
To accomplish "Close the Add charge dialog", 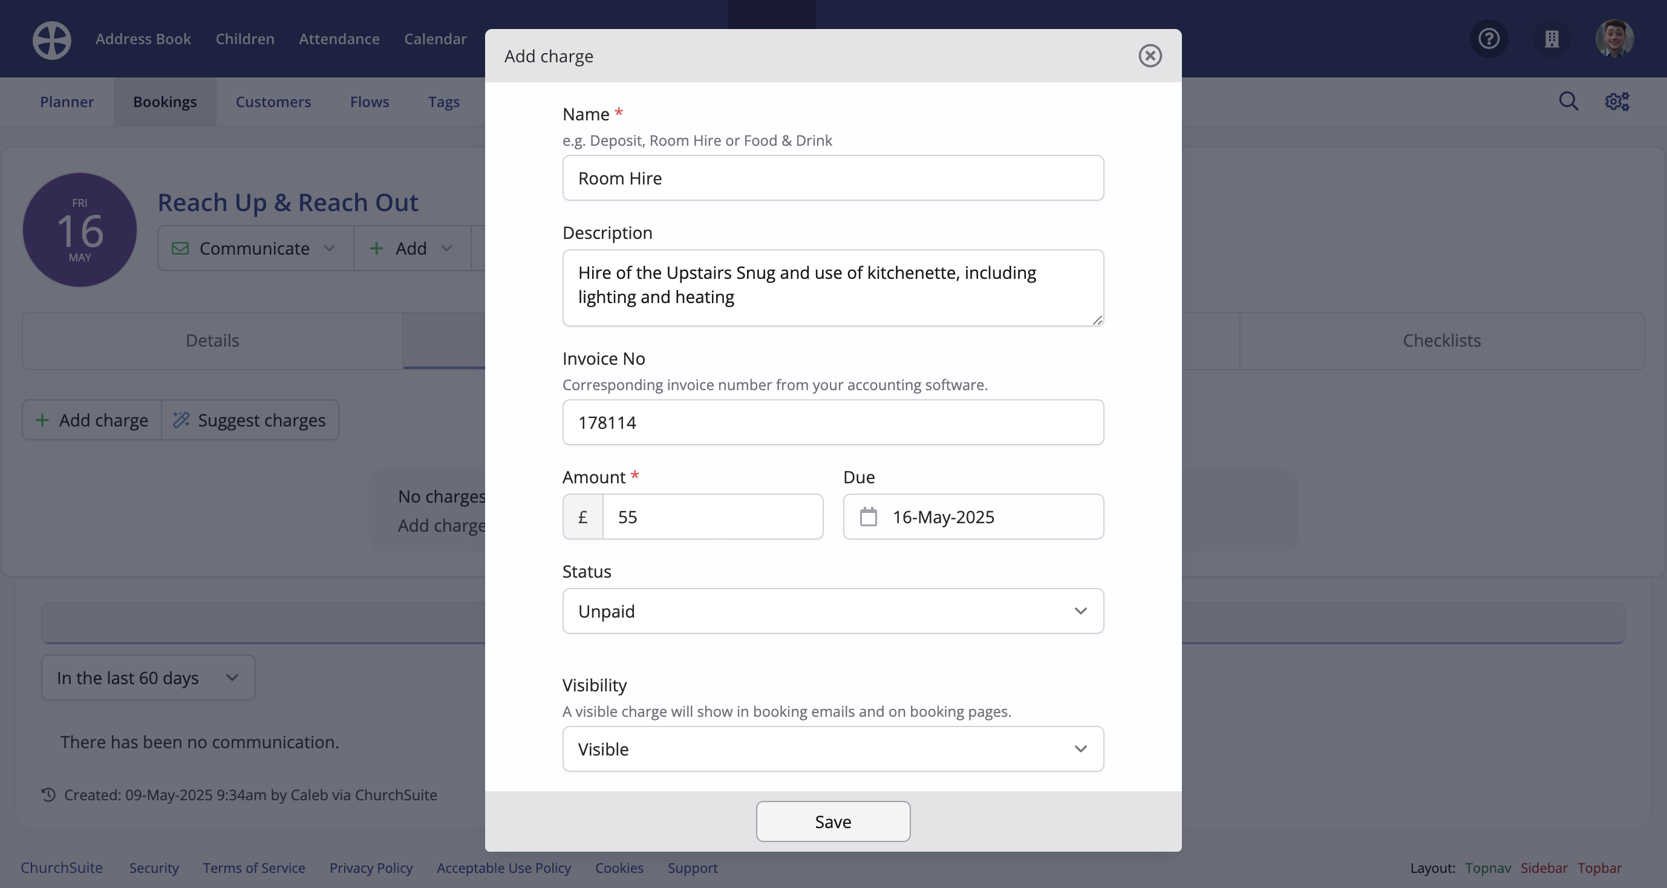I will (x=1150, y=56).
